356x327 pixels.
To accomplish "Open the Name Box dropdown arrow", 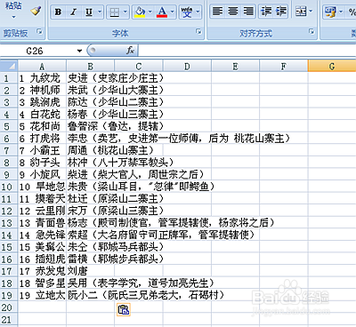I will click(x=79, y=51).
